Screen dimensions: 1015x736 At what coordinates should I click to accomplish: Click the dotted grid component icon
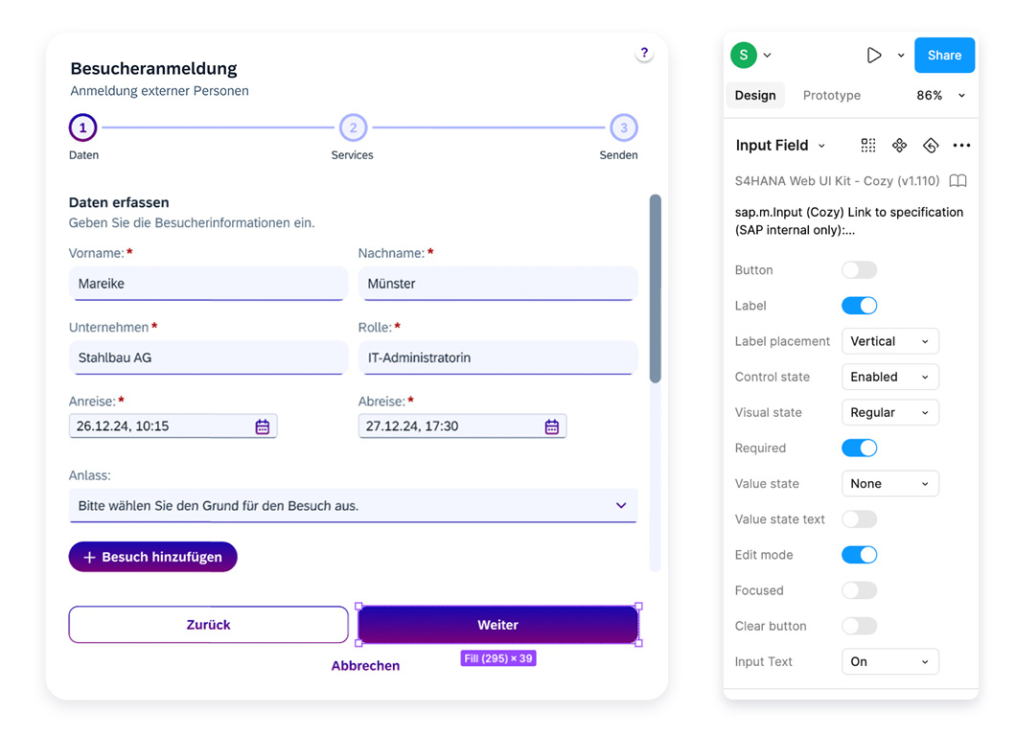(868, 145)
